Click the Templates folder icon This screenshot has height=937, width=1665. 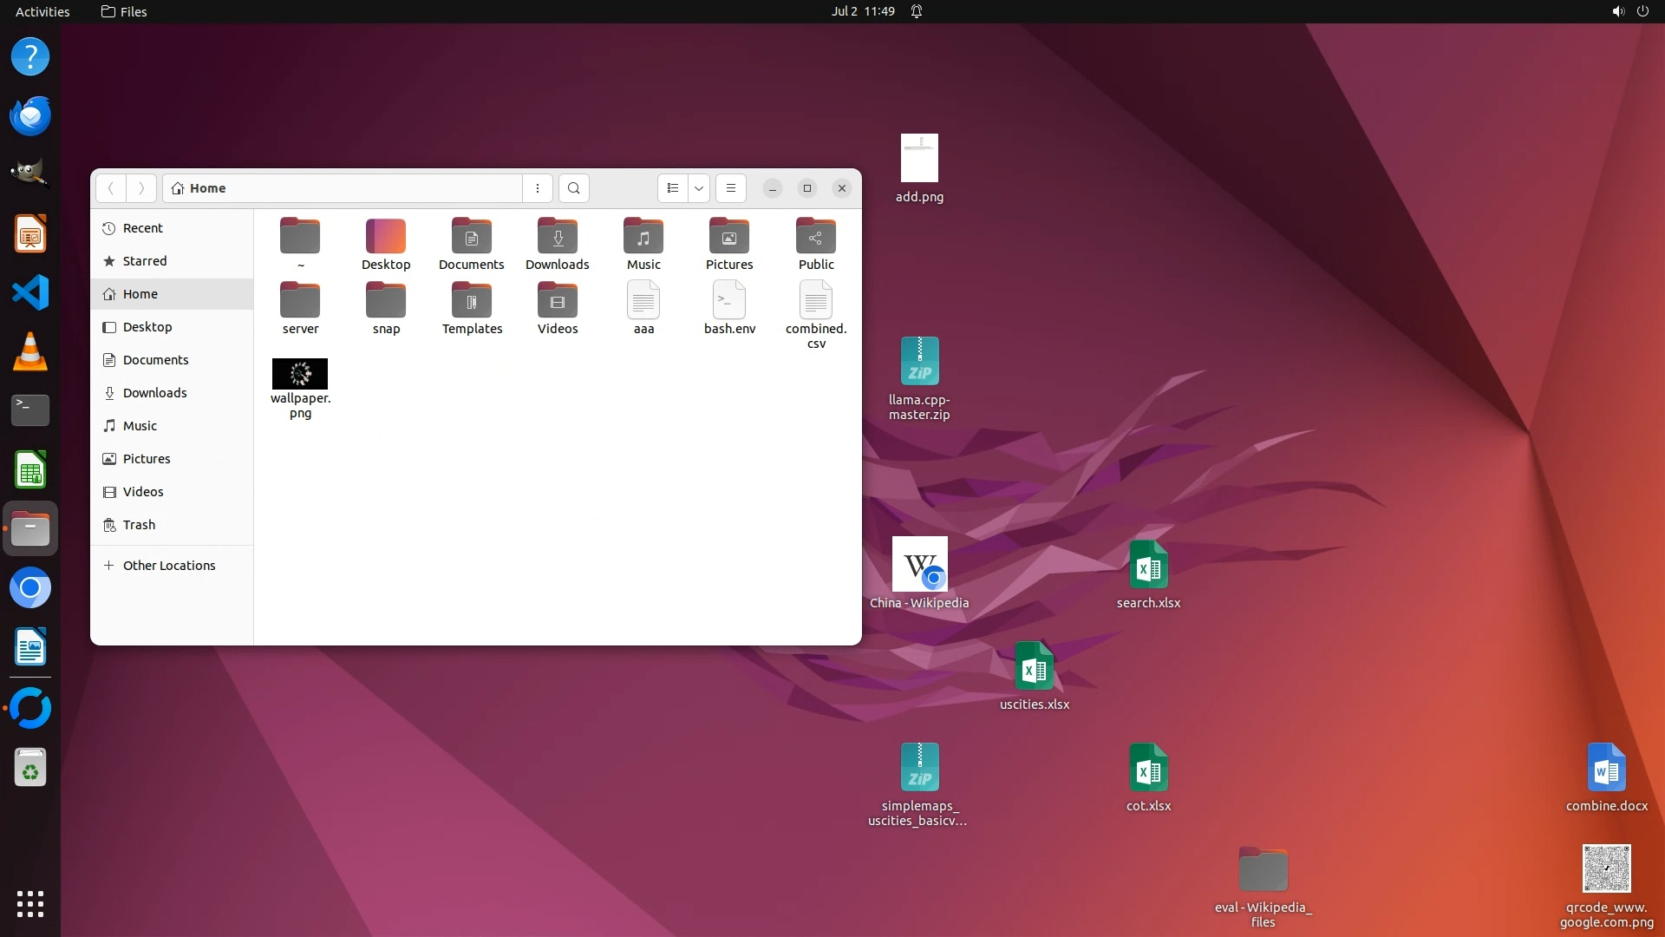point(472,301)
